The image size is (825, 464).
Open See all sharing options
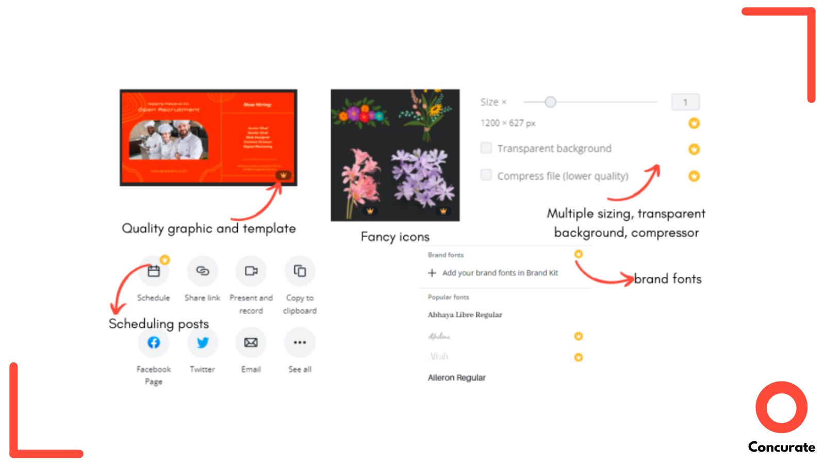[x=300, y=342]
